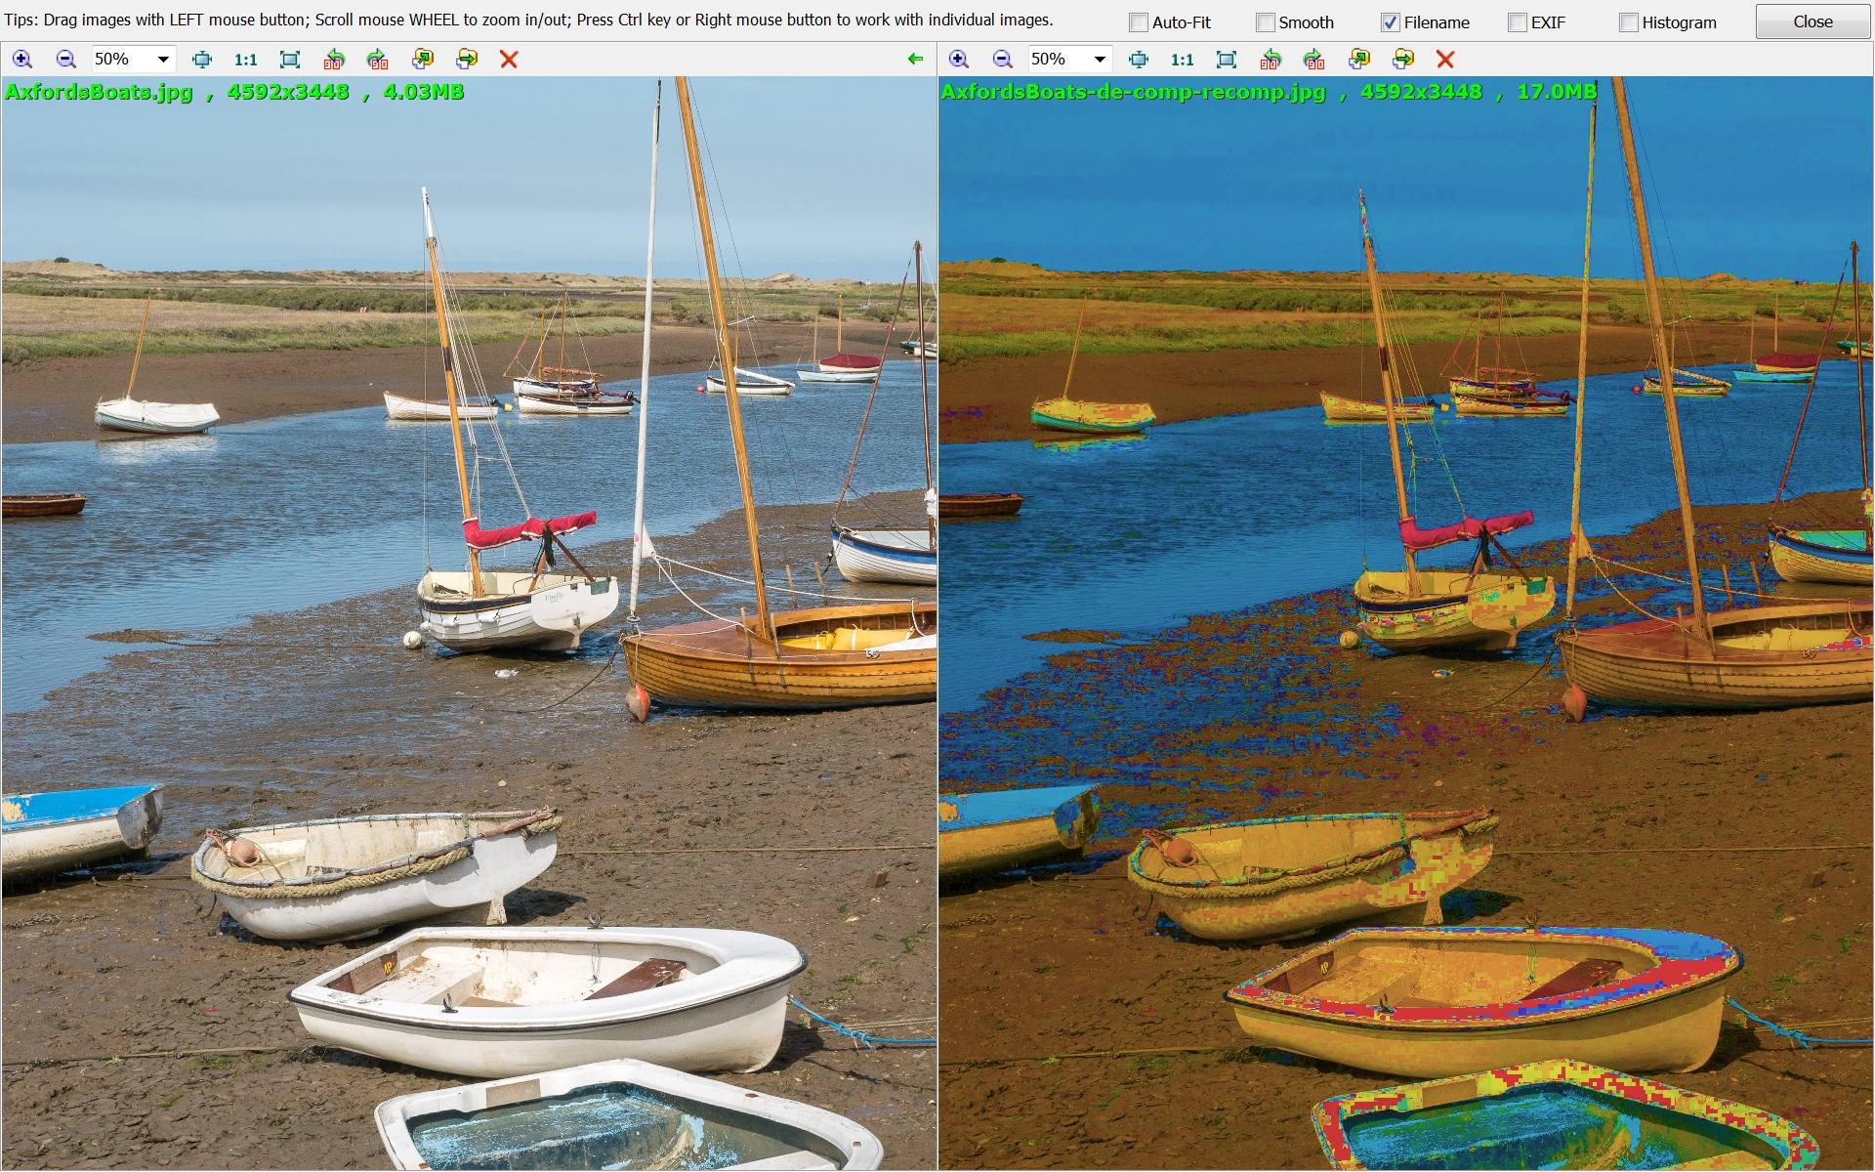
Task: Click green arrow at left pane's end
Action: 915,60
